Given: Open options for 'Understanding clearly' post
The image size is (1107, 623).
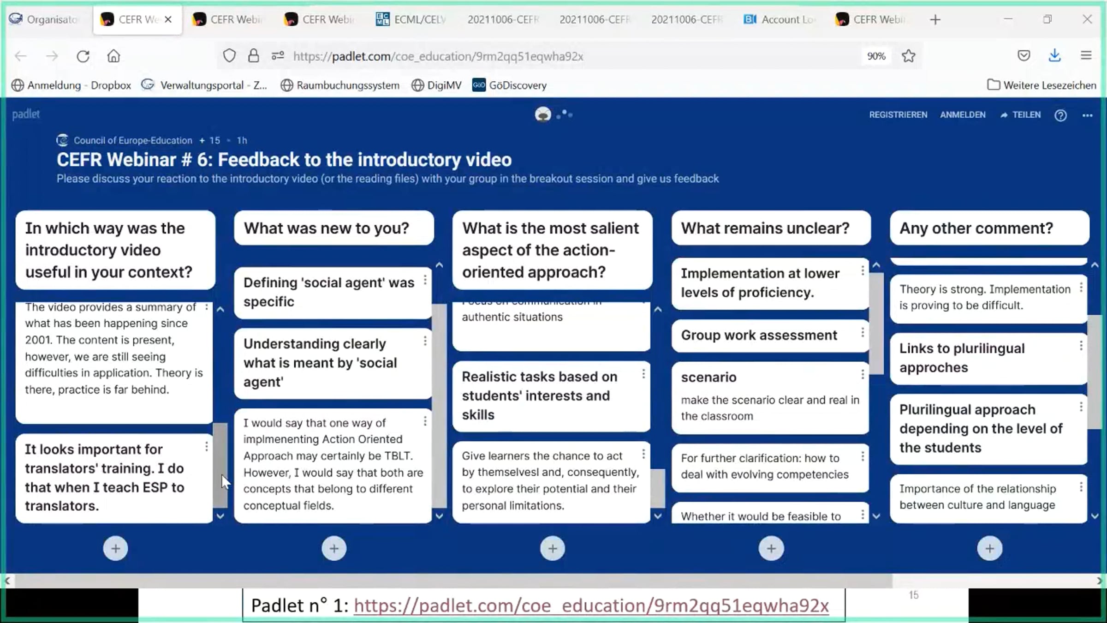Looking at the screenshot, I should coord(425,341).
